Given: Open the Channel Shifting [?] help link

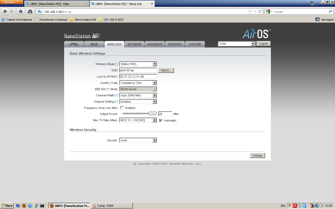Looking at the screenshot, I should coord(116,102).
